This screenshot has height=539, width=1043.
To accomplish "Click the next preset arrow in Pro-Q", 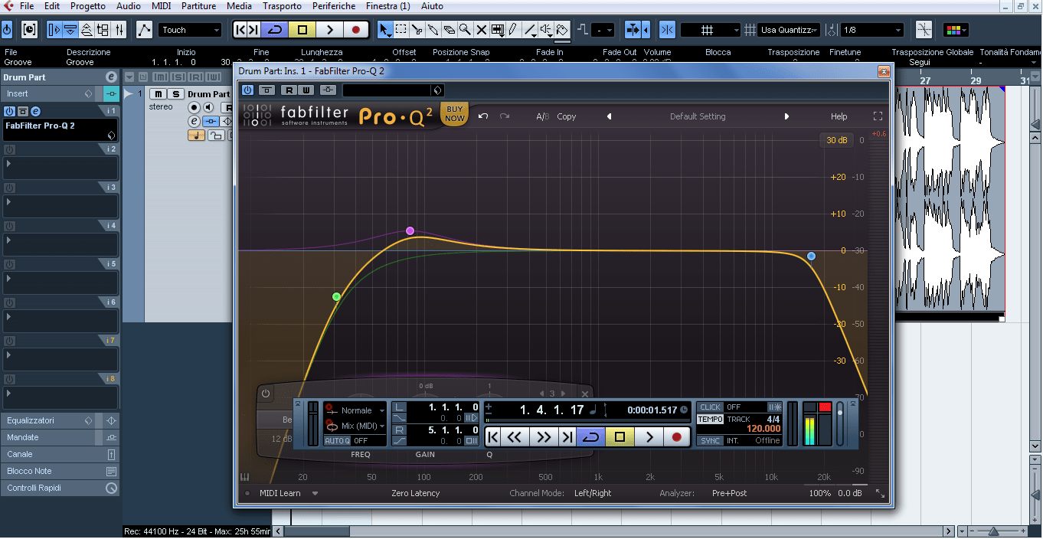I will [x=786, y=116].
